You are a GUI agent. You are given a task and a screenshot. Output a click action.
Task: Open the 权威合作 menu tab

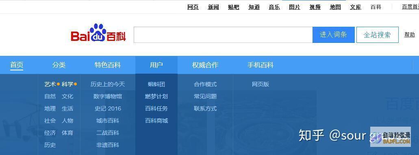point(205,65)
